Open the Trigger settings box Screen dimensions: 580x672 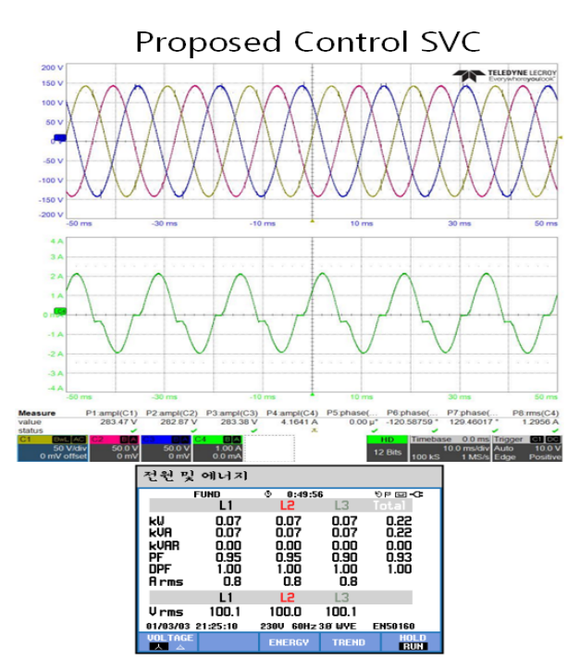coord(527,448)
